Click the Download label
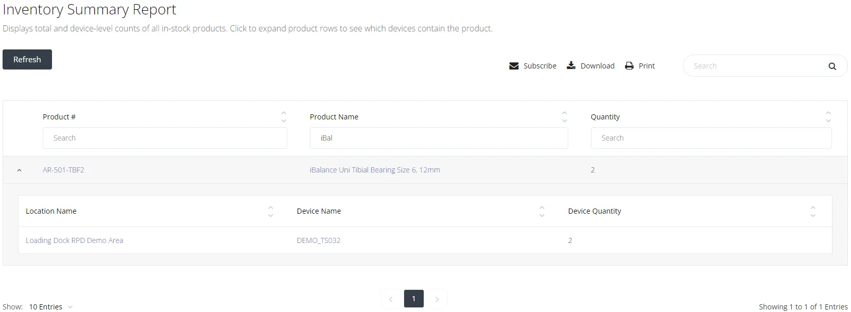 (x=598, y=66)
